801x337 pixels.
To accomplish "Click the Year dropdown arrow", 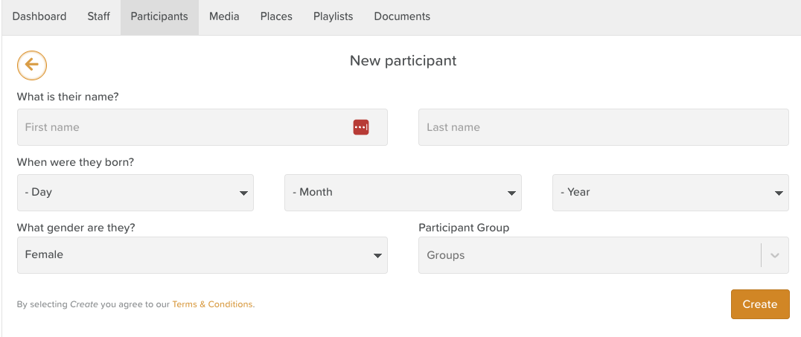I will click(779, 193).
